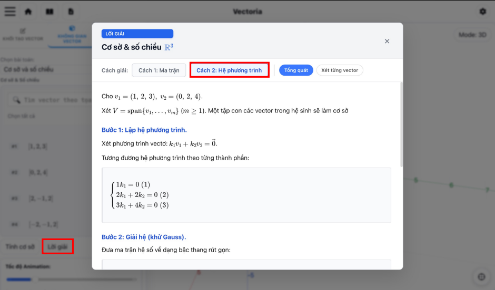The height and width of the screenshot is (290, 495).
Task: Switch to Cách 1: Ma trận method
Action: pyautogui.click(x=158, y=70)
